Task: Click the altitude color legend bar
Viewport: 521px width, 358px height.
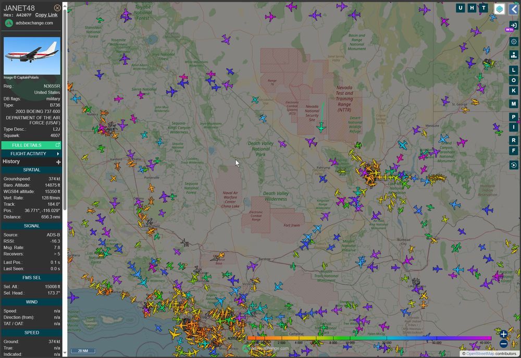Action: coord(369,338)
